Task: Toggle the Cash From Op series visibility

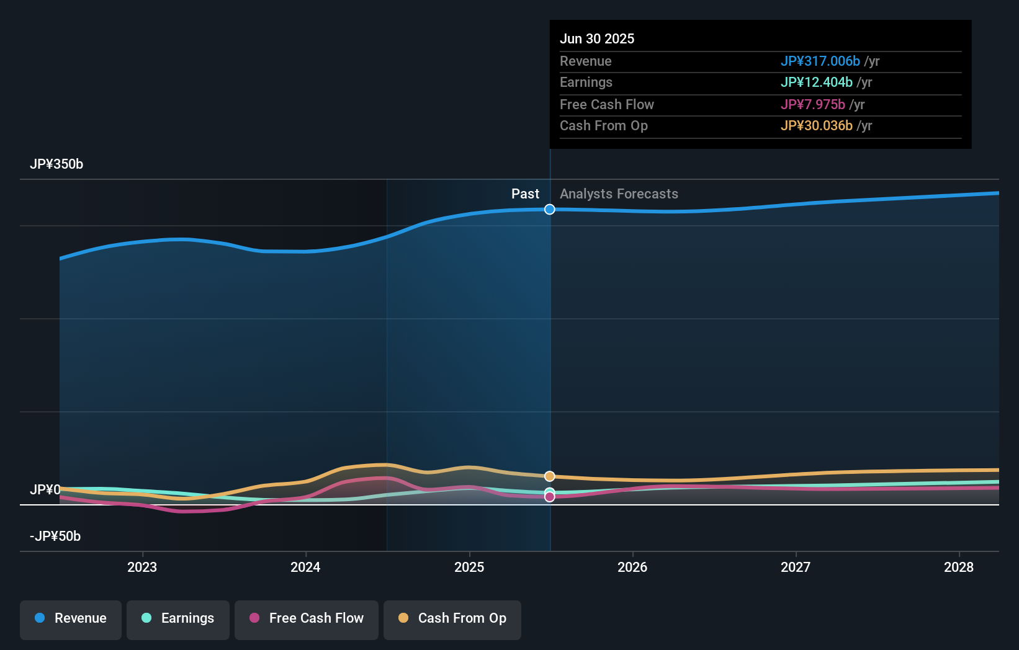Action: point(452,618)
